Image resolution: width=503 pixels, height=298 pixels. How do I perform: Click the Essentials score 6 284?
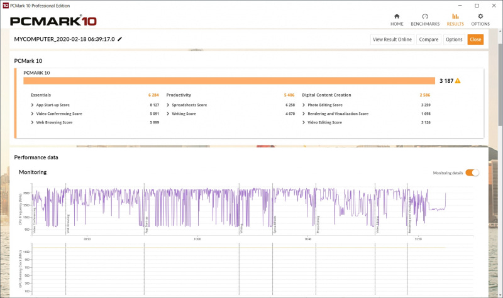coord(153,95)
